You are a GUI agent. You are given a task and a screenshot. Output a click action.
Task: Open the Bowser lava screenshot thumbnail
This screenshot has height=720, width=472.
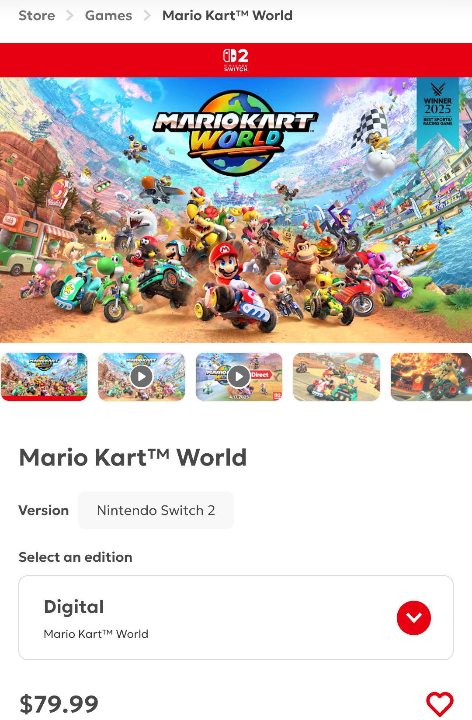tap(431, 376)
